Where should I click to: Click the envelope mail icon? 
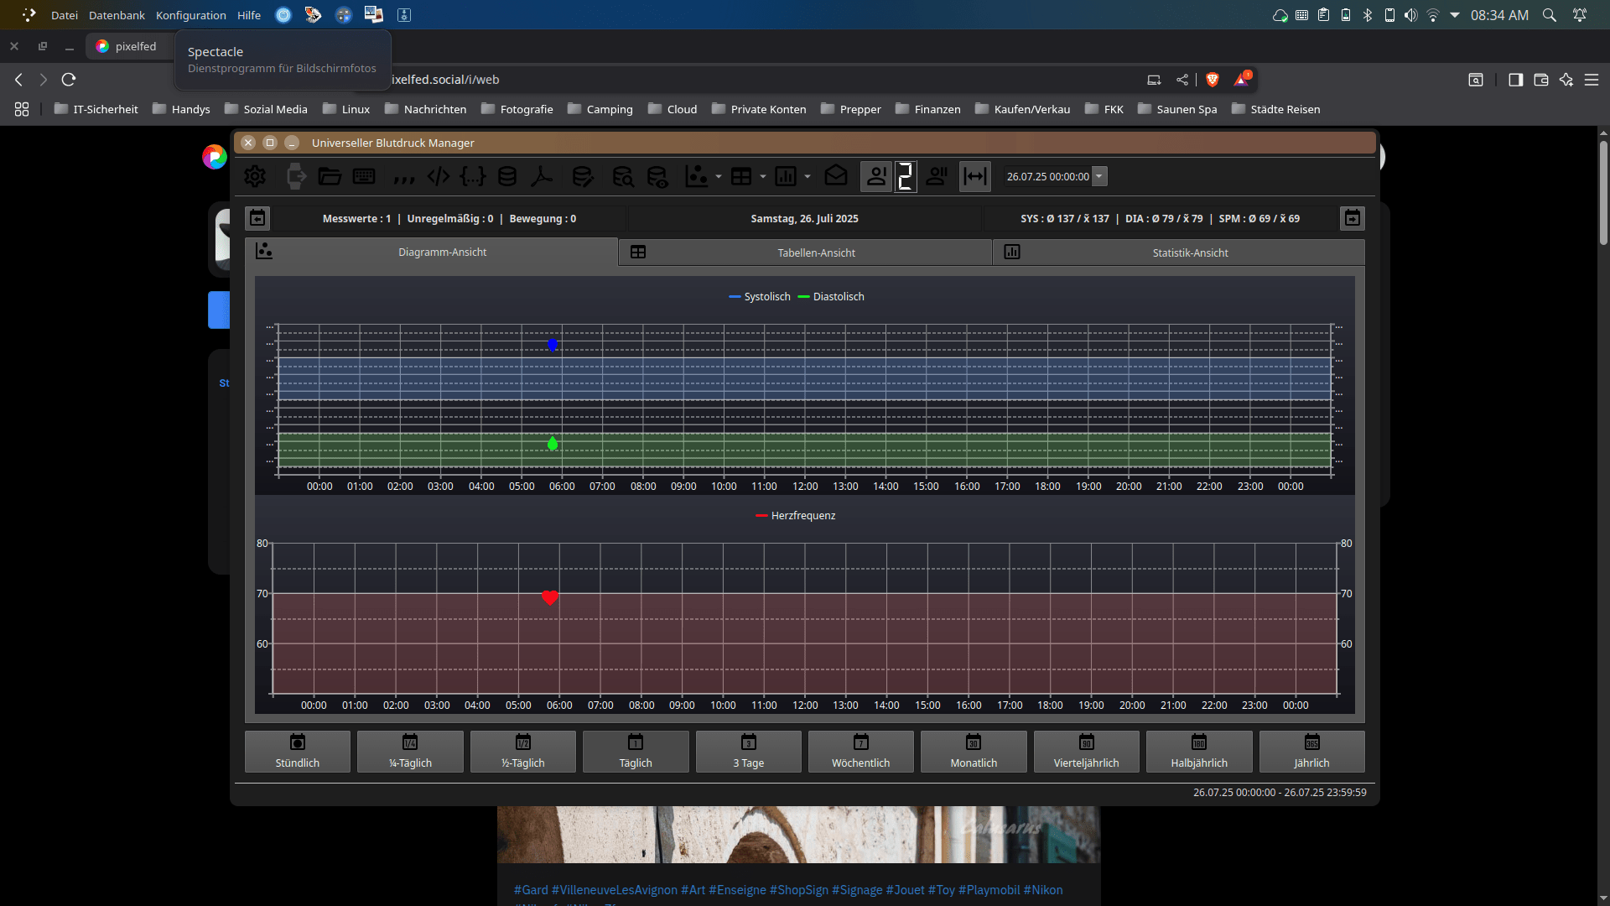[836, 176]
